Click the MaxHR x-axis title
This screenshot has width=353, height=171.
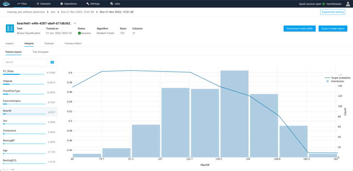point(205,165)
